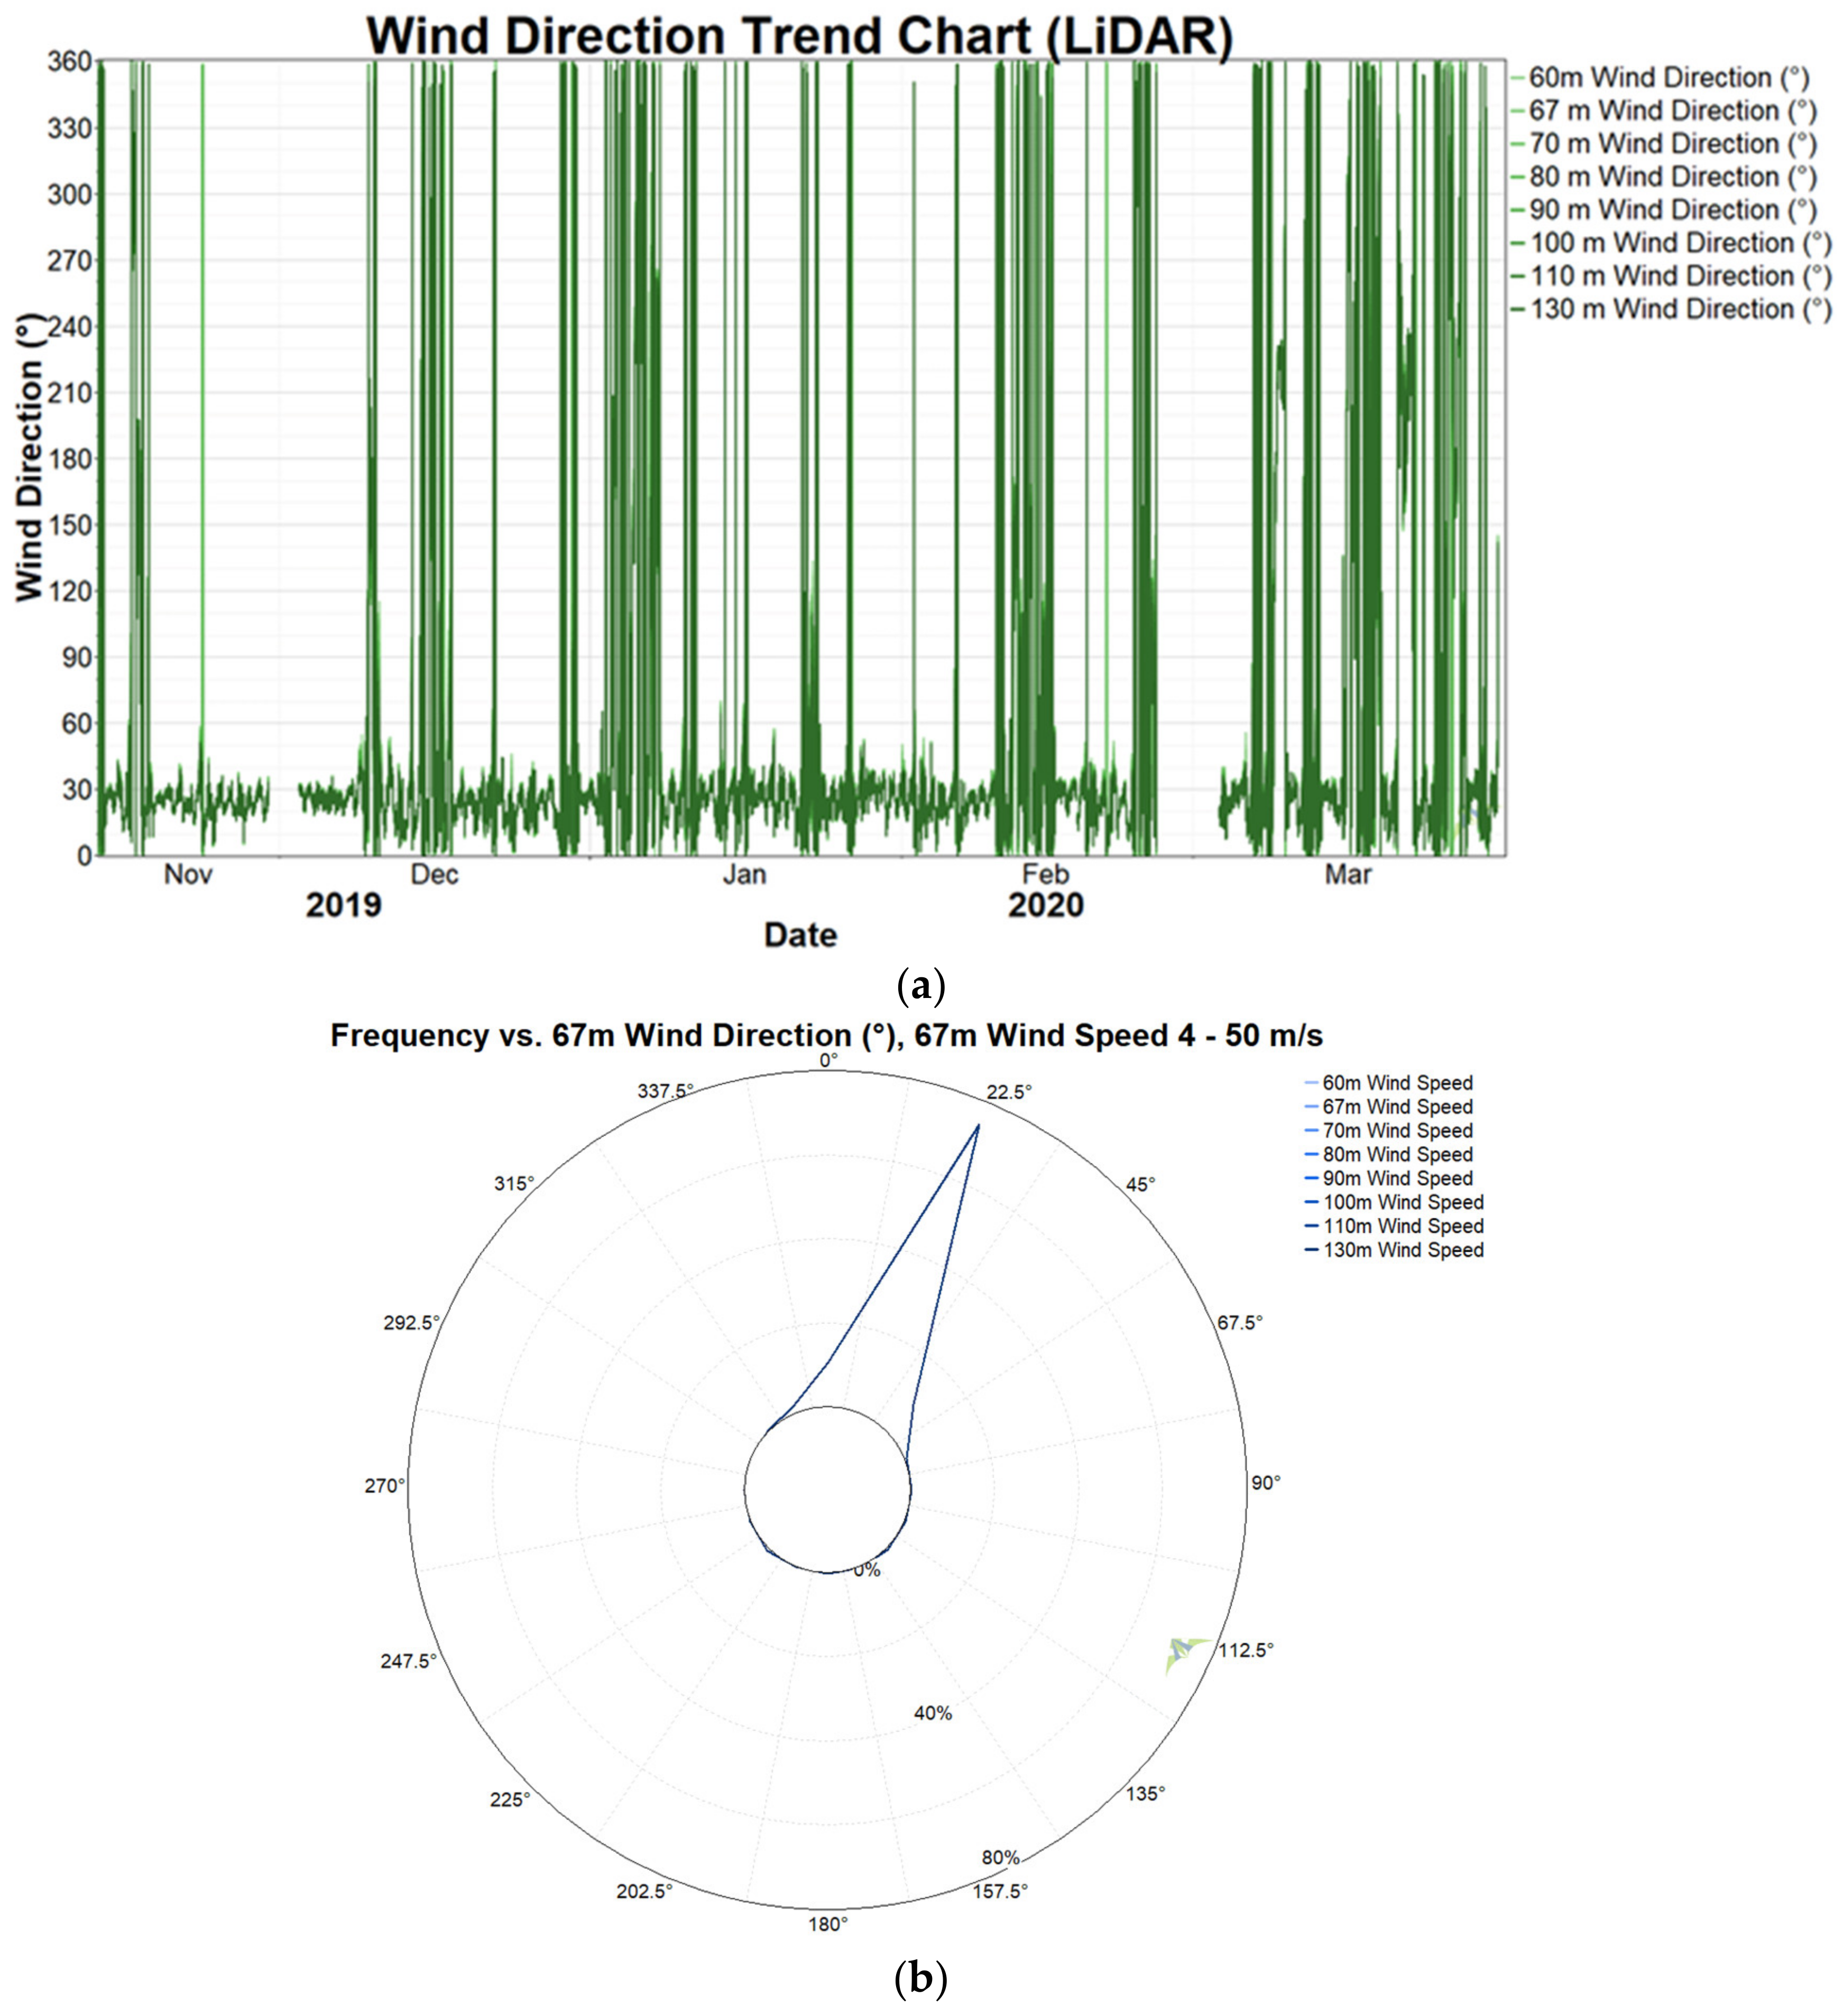Click the 180° label on wind rose
1843x2016 pixels.
[x=828, y=1924]
